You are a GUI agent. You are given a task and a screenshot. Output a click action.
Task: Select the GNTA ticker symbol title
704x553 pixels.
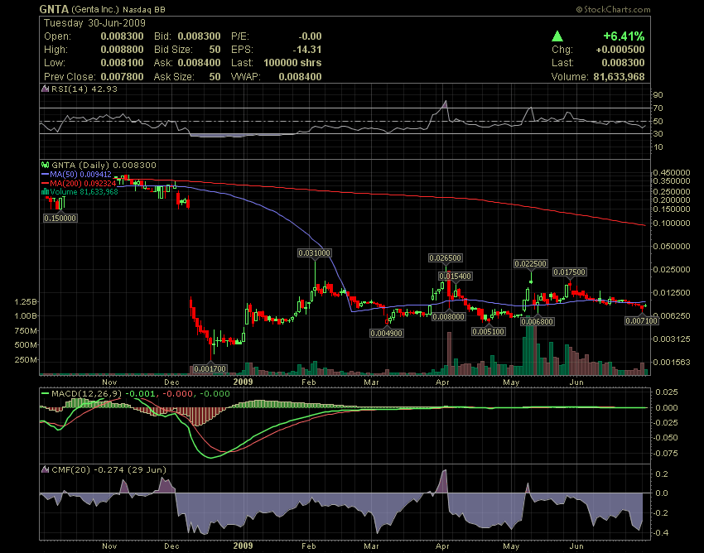click(54, 9)
